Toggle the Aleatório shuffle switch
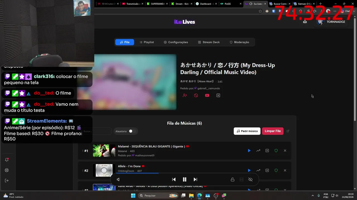Screen dimensions: 357x200 pos(132,131)
